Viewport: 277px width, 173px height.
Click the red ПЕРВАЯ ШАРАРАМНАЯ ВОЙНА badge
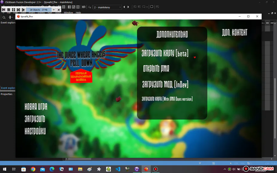coord(81,76)
